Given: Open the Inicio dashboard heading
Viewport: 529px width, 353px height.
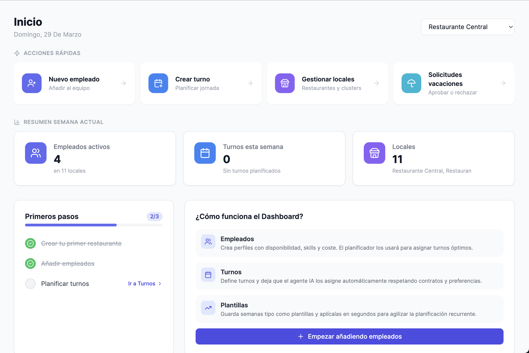Looking at the screenshot, I should click(x=28, y=22).
